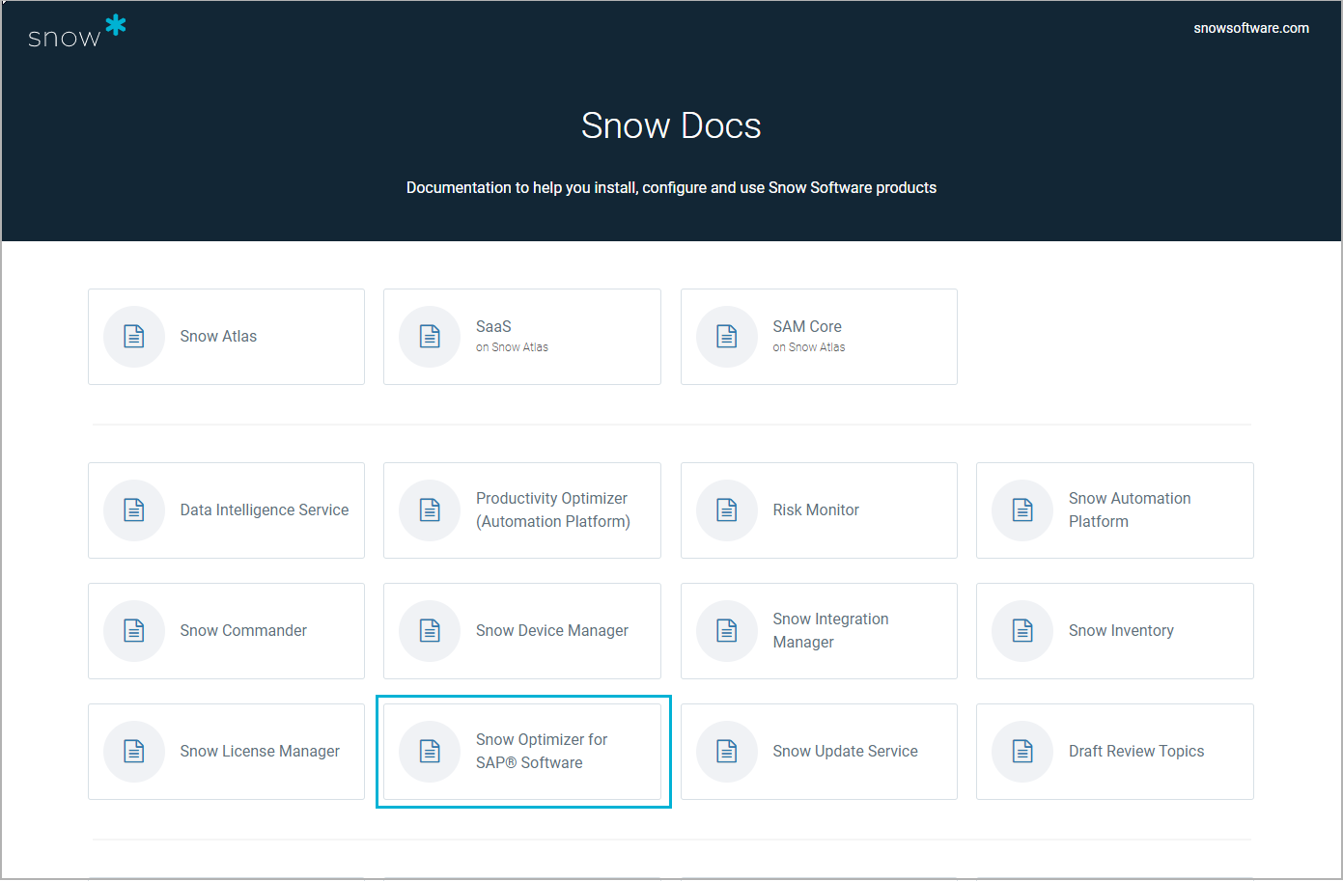Click the document icon on SAM Core card
Image resolution: width=1343 pixels, height=881 pixels.
tap(727, 337)
